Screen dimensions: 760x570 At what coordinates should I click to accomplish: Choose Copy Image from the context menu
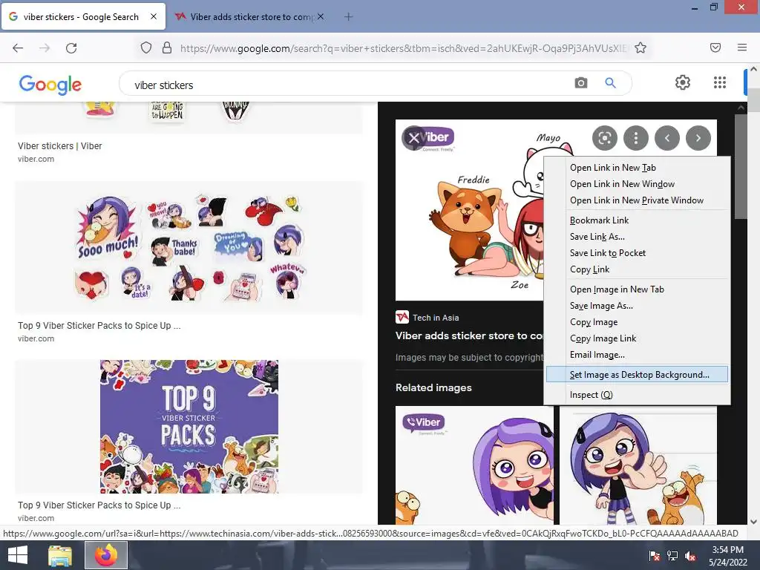pos(637,322)
